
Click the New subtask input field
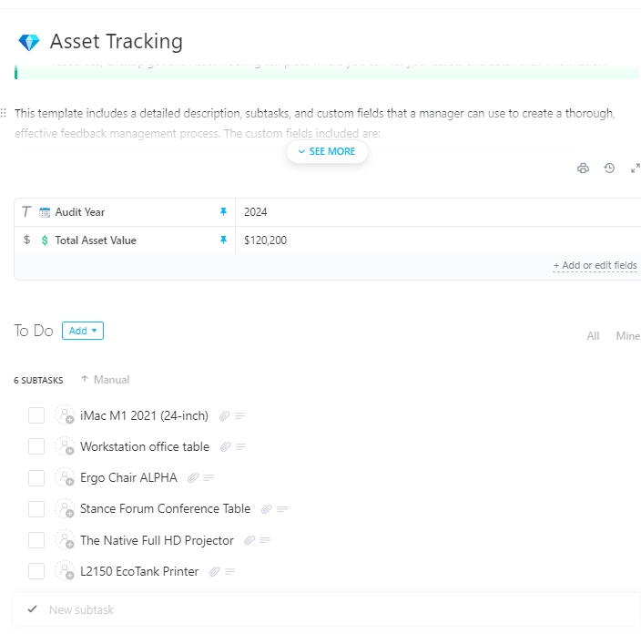tap(327, 609)
